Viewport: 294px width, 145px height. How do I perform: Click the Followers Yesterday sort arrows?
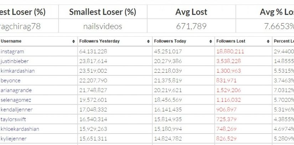(x=148, y=41)
